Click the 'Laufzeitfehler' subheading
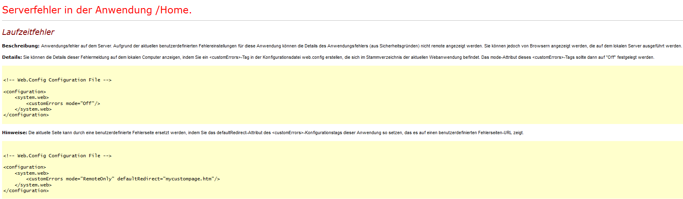This screenshot has width=683, height=199. 28,32
